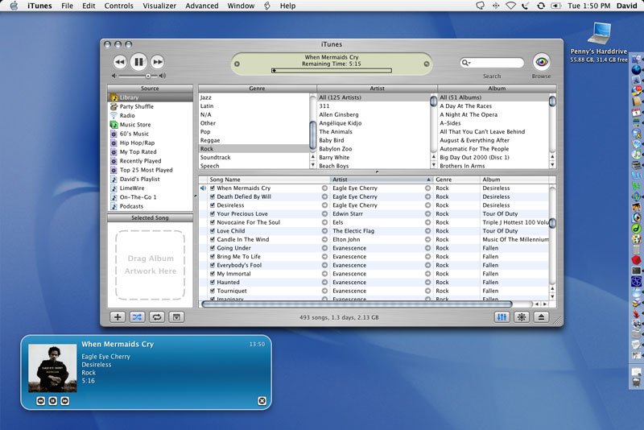Open the File menu
Viewport: 644px width, 430px height.
click(67, 6)
